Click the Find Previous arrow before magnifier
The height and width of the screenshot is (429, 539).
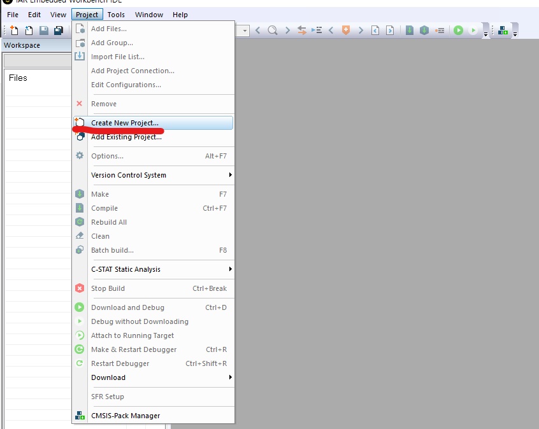point(258,30)
